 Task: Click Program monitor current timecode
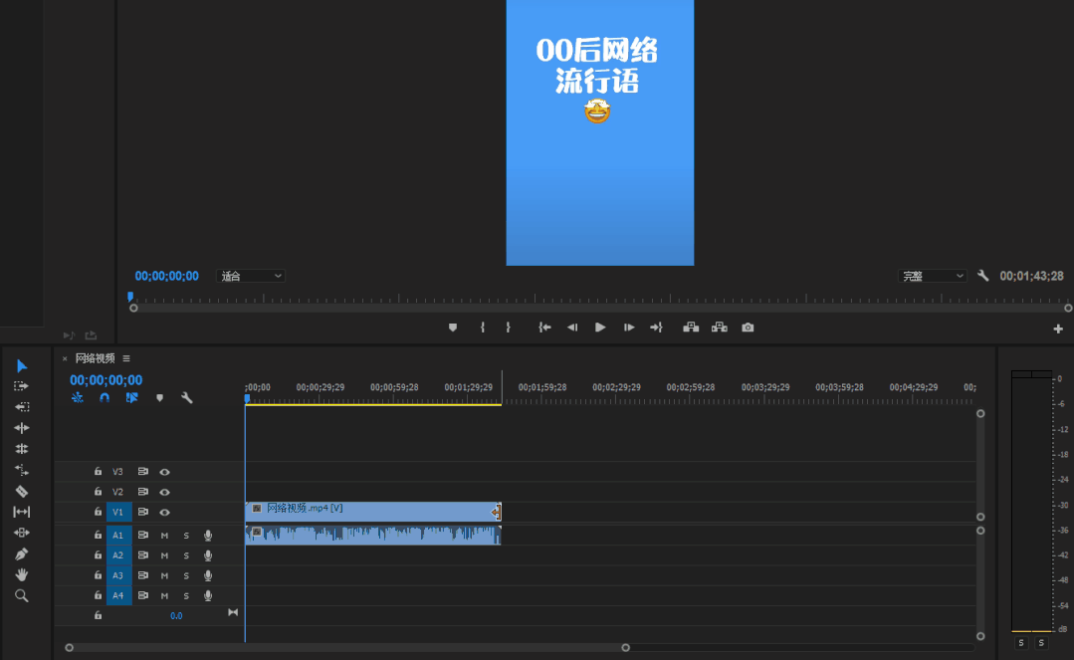pyautogui.click(x=166, y=276)
